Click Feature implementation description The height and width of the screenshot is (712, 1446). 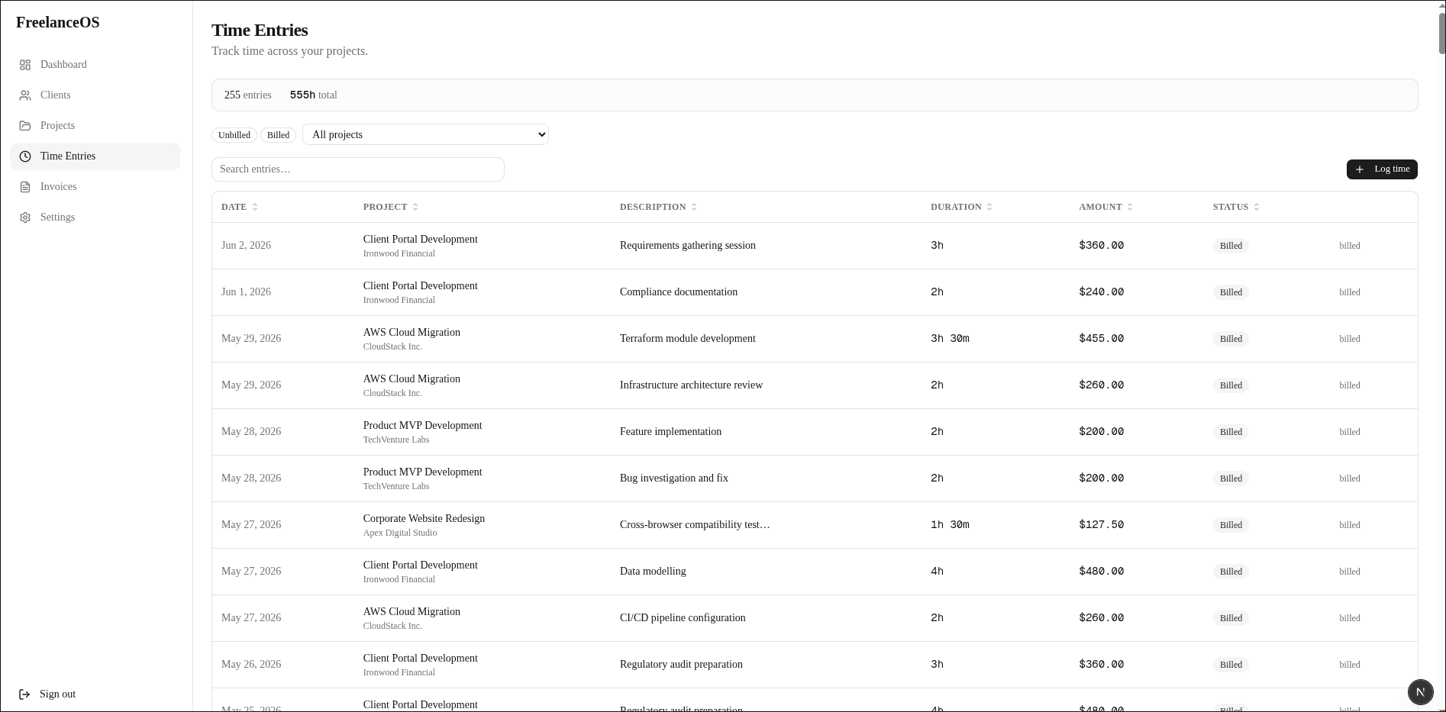tap(670, 432)
